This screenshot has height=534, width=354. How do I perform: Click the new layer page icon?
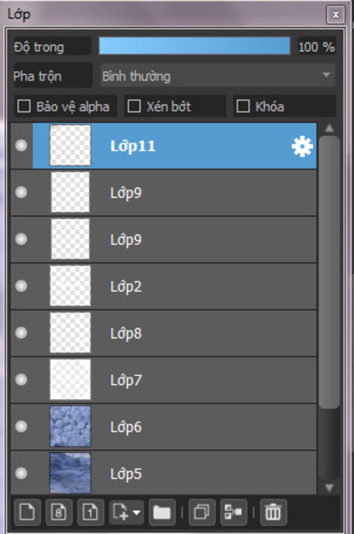coord(27,512)
